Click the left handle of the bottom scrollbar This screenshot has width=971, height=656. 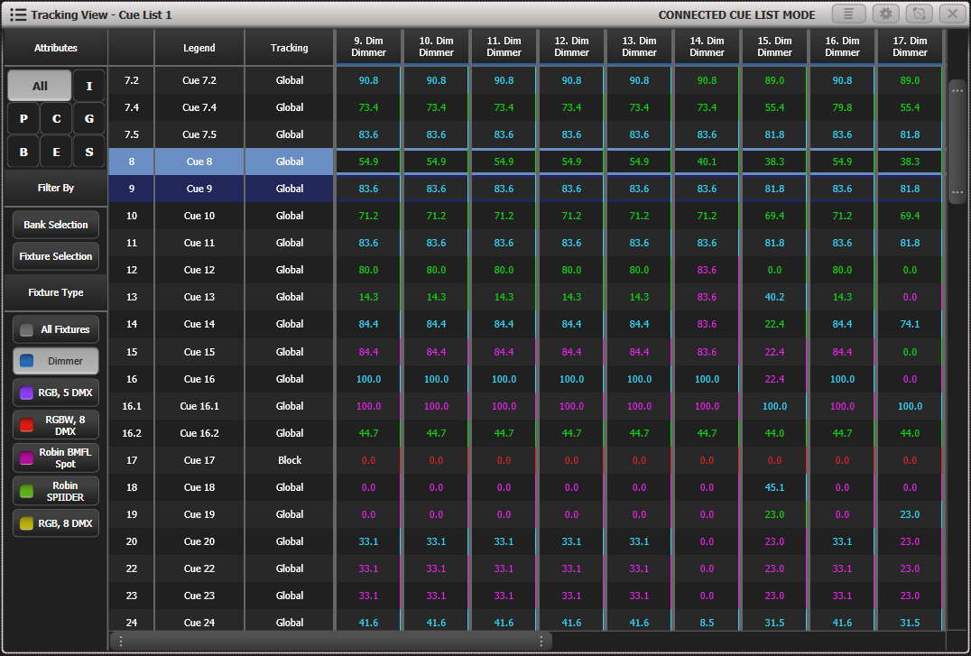(121, 641)
